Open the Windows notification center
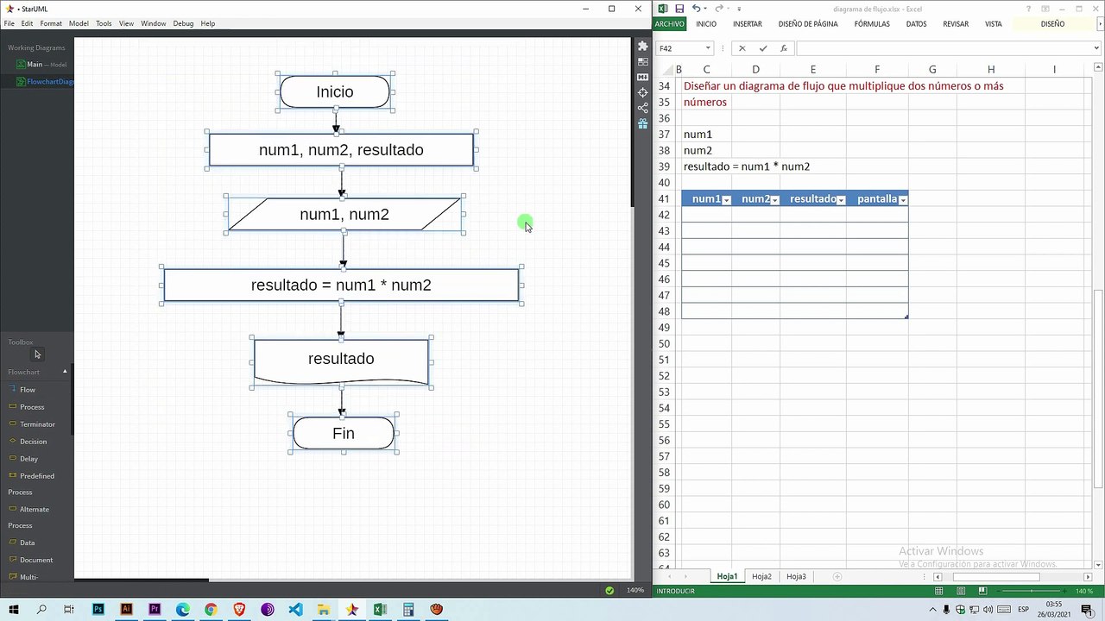Image resolution: width=1105 pixels, height=621 pixels. pos(1087,610)
